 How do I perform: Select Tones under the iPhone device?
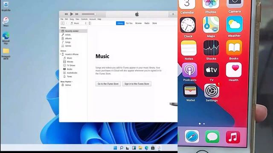69,76
